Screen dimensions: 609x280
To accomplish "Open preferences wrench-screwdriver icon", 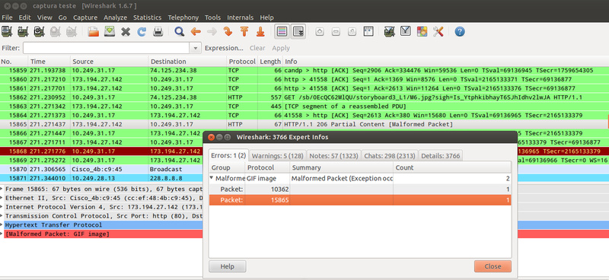I will [438, 31].
